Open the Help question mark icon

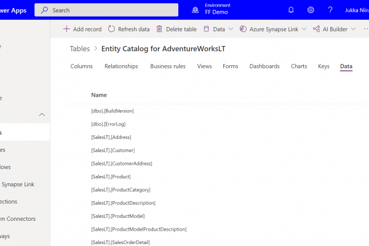[330, 10]
